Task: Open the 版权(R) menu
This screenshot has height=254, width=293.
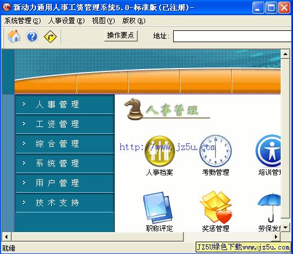Action: (x=134, y=21)
